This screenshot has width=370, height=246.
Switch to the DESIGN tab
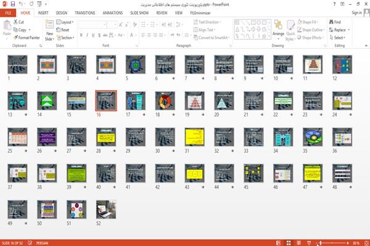point(62,13)
